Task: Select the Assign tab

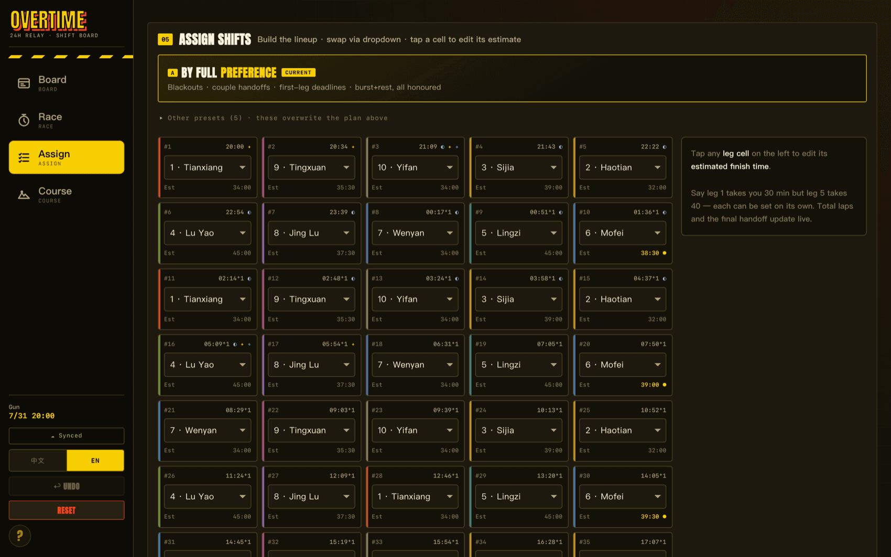Action: click(67, 157)
